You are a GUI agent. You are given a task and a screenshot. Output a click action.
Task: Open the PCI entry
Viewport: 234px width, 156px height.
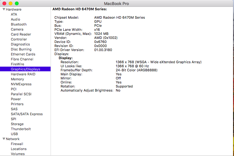click(14, 89)
